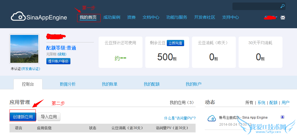Filter activity feed by 系统

[262, 103]
